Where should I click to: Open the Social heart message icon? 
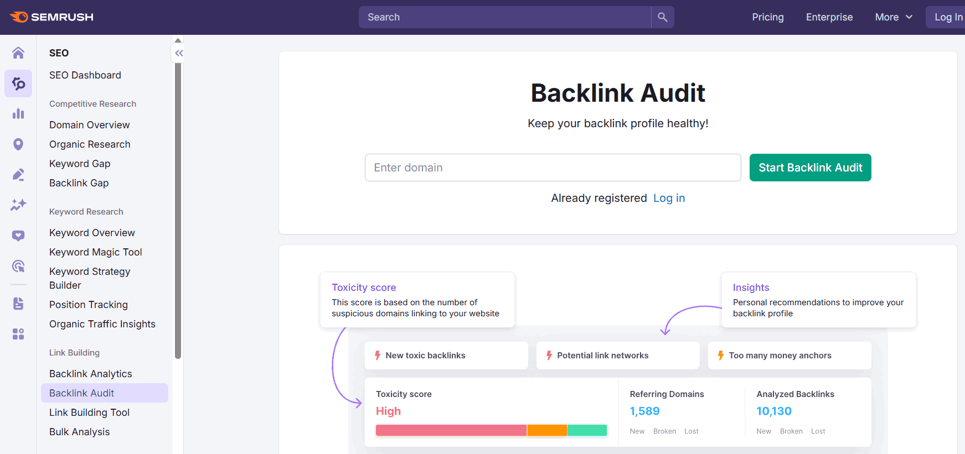pyautogui.click(x=18, y=236)
